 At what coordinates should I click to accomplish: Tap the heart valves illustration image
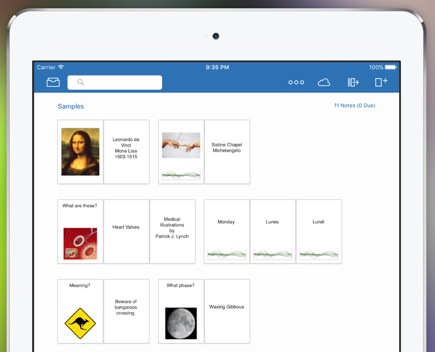[80, 243]
